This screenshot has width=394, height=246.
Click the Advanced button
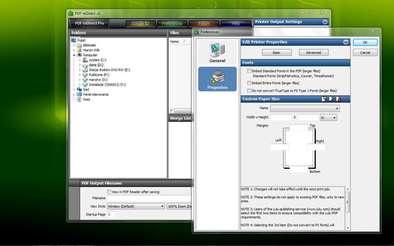[314, 53]
